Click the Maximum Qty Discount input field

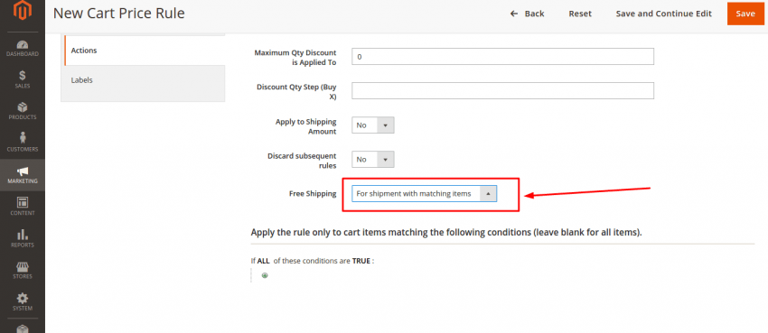pos(503,56)
